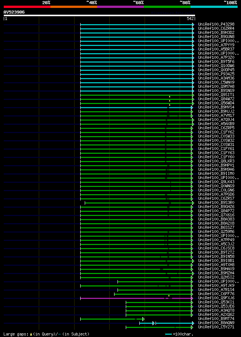Open hit UniRef100_C6ZRP5
241x337 pixels.
pos(216,128)
